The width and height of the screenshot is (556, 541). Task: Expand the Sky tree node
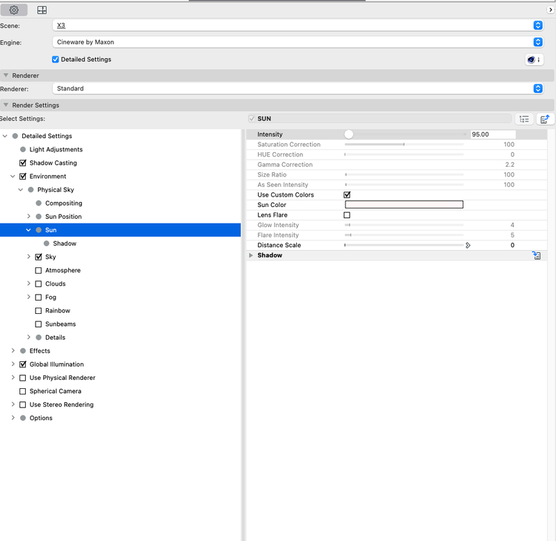[28, 256]
